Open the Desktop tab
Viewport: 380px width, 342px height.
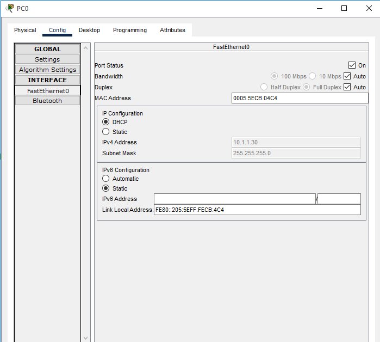[89, 30]
